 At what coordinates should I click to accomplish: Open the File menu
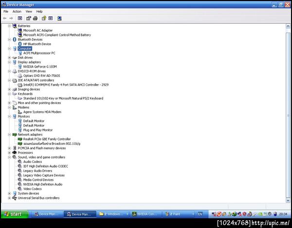[6, 11]
